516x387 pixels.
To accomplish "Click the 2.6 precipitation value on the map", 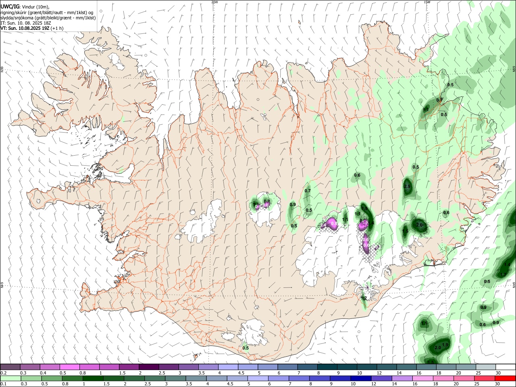I will click(420, 225).
